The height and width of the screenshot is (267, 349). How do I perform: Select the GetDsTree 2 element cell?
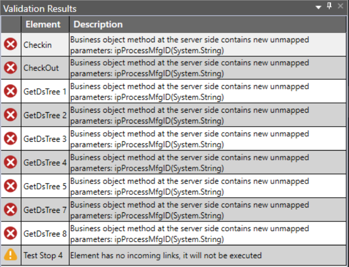(x=45, y=115)
